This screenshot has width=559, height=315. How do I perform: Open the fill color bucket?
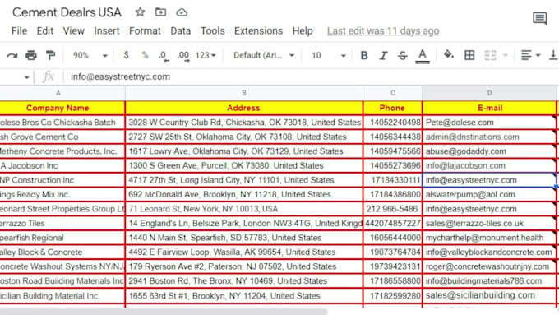(449, 54)
